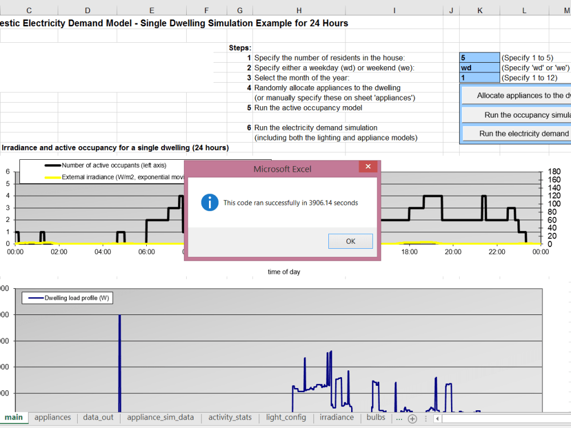Switch to the irradiance sheet

pyautogui.click(x=336, y=418)
